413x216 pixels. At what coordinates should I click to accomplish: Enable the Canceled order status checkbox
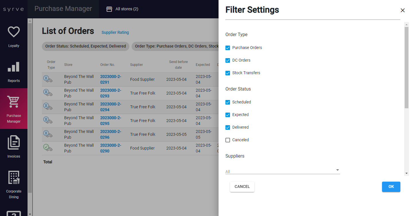coord(228,140)
